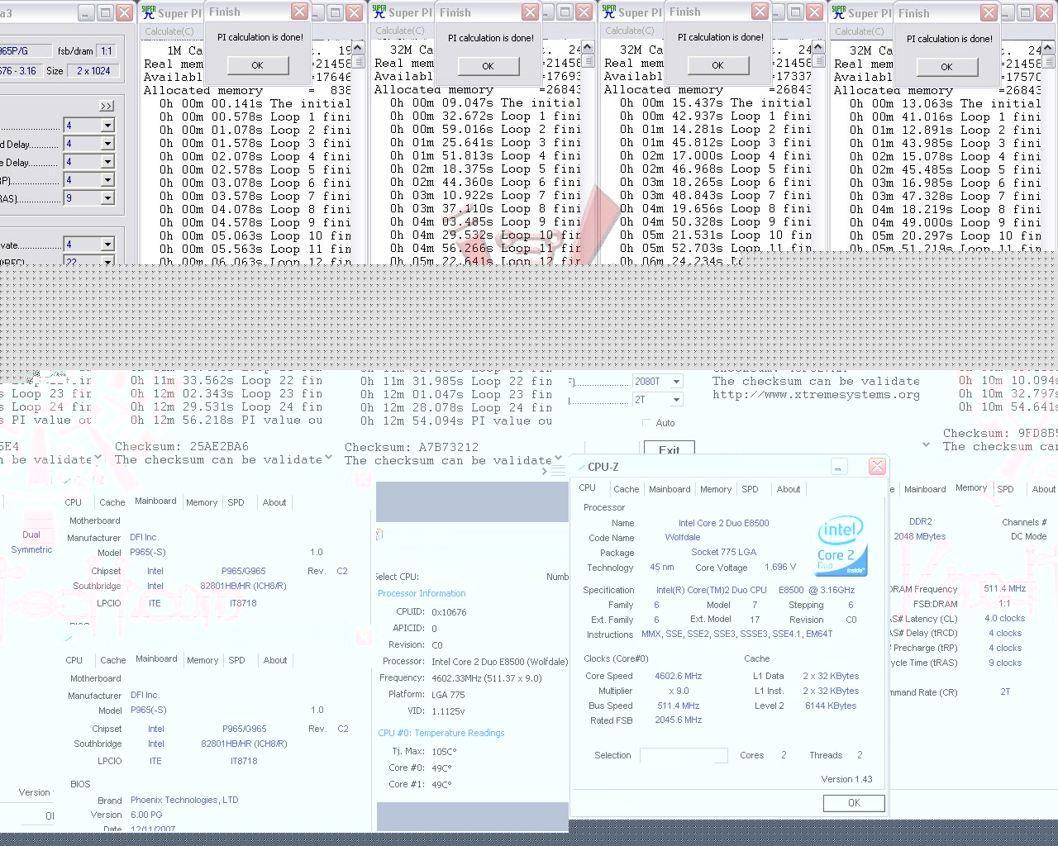
Task: Open the 2080T dropdown
Action: tap(676, 382)
